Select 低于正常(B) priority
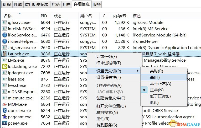The width and height of the screenshot is (201, 128). click(160, 96)
